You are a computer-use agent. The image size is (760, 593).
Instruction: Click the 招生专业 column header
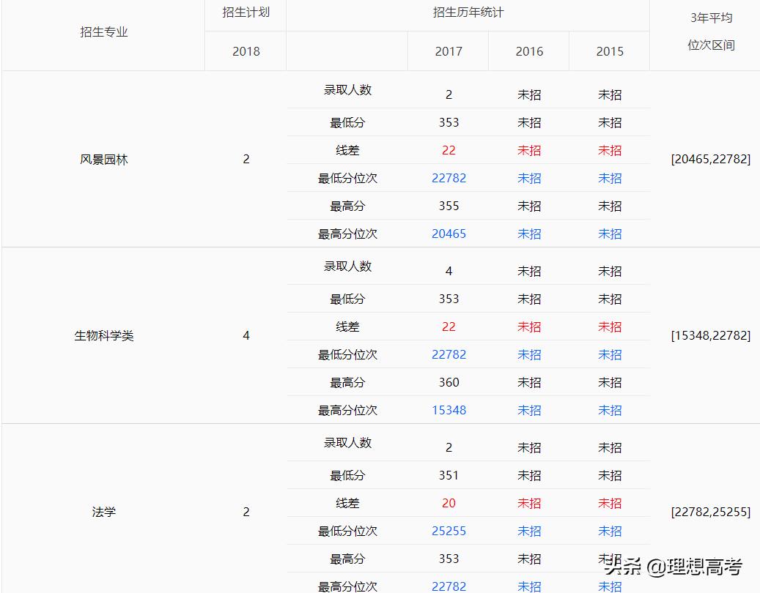[103, 31]
